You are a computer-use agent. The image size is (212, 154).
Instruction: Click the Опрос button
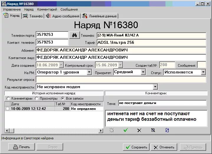[50, 147]
